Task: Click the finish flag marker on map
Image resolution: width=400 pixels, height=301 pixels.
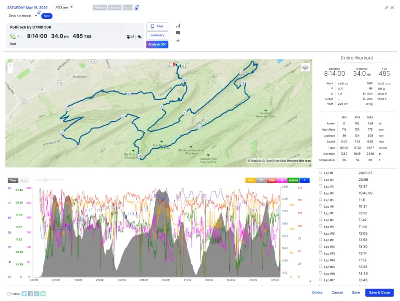Action: (172, 64)
